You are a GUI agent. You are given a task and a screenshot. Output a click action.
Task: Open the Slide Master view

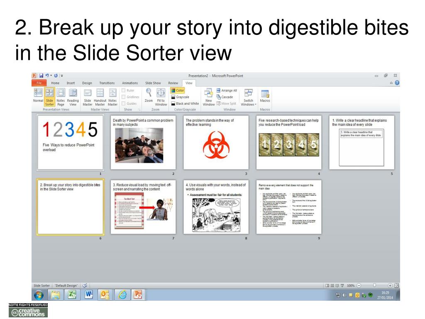point(88,97)
